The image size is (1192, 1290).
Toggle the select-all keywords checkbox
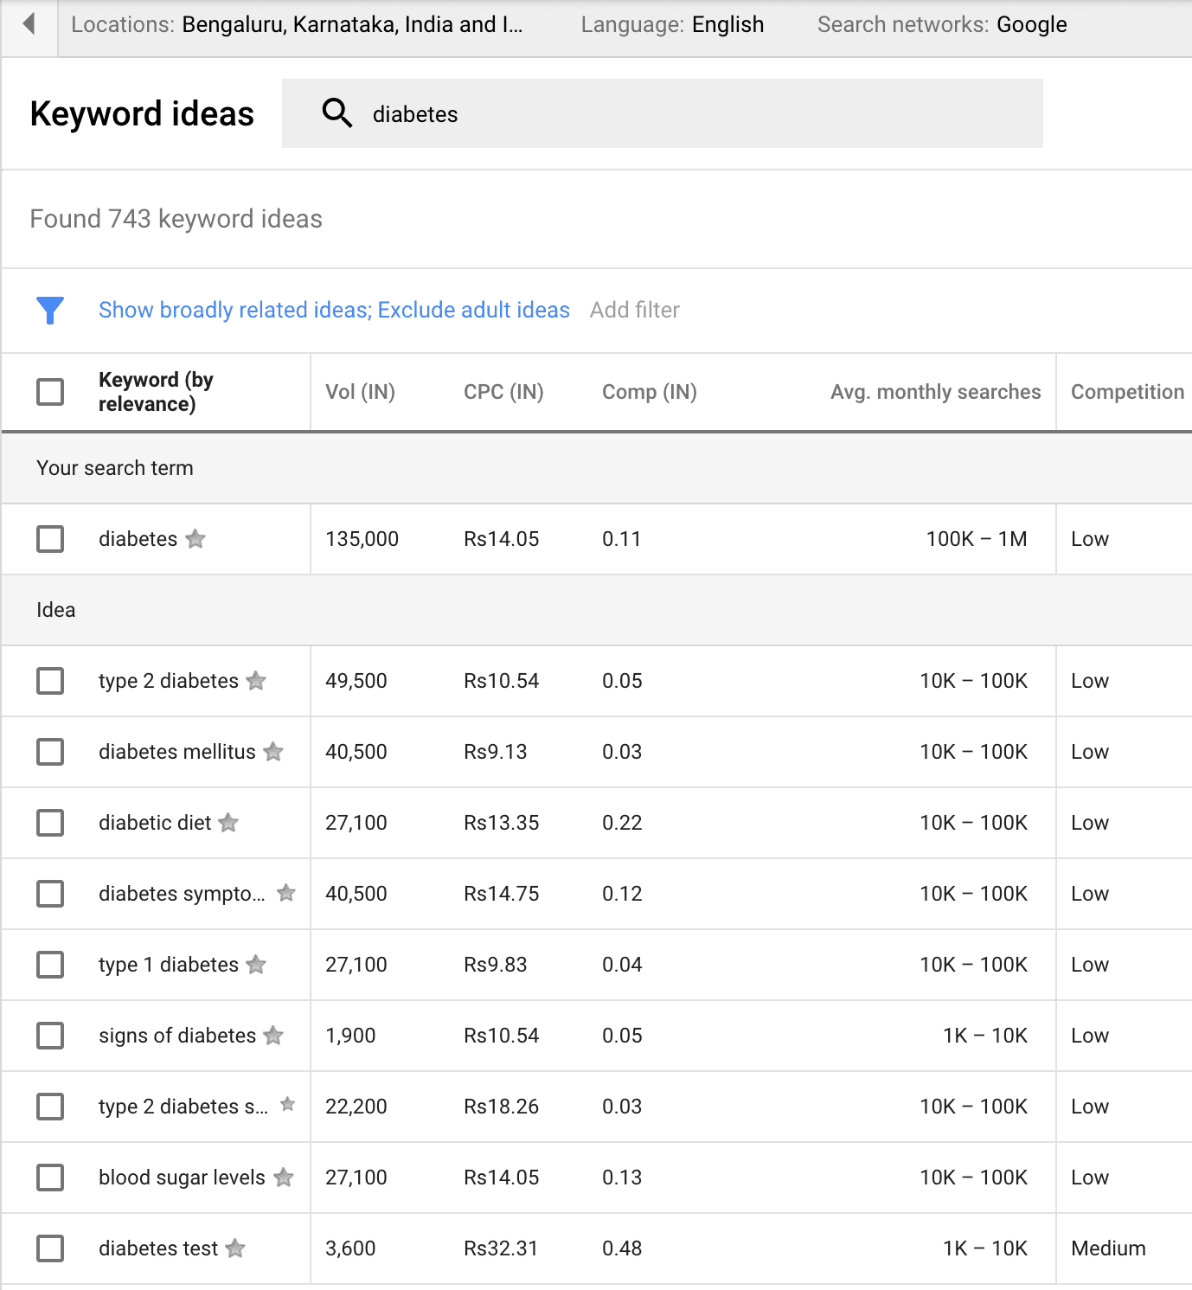click(x=50, y=392)
